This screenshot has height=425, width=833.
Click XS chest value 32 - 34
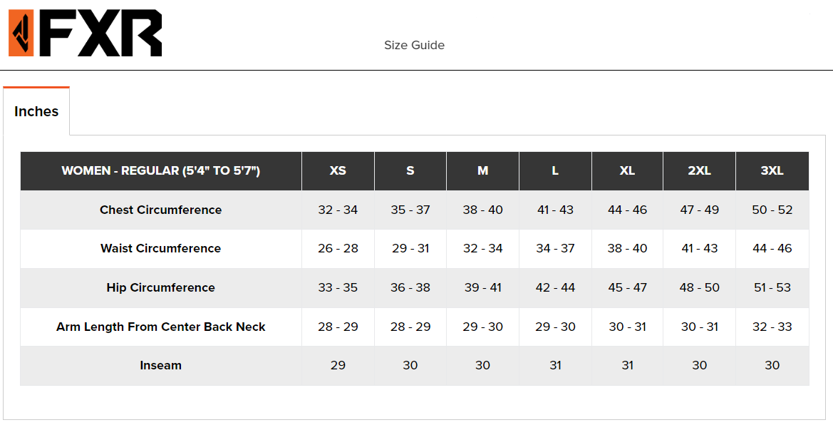(x=338, y=210)
